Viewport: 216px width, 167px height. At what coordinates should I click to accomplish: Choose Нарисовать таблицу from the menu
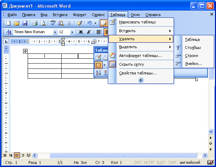(141, 22)
